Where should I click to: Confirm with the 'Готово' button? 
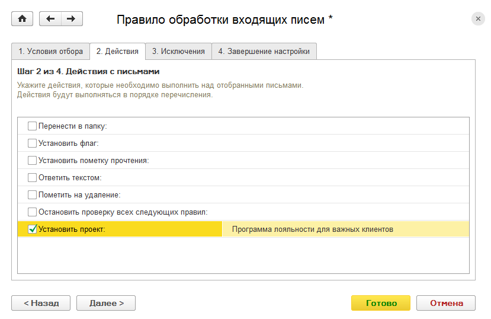[381, 303]
